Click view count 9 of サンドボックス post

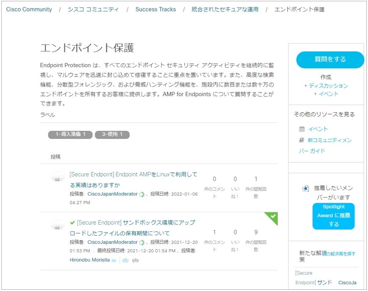pyautogui.click(x=256, y=232)
